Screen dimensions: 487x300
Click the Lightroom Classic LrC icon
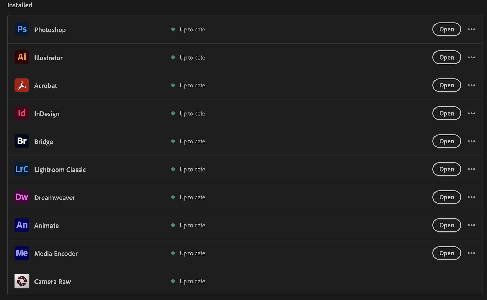point(22,169)
